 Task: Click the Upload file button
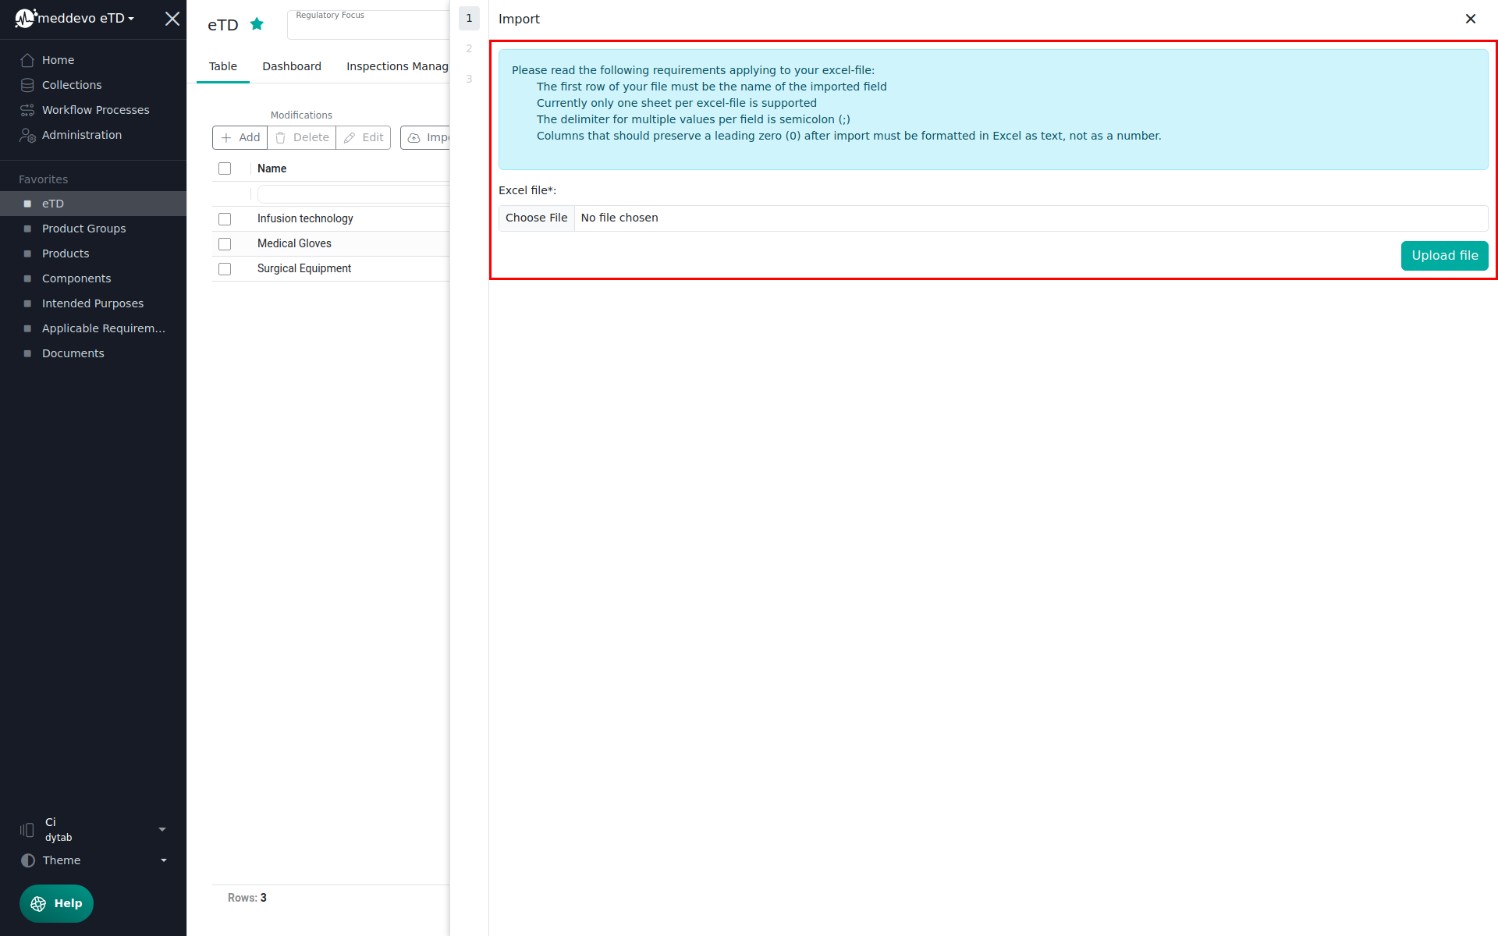1444,256
